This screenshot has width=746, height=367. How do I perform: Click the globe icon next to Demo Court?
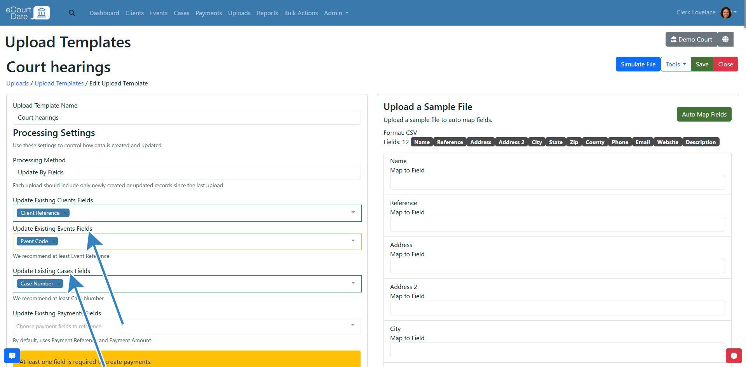point(725,39)
